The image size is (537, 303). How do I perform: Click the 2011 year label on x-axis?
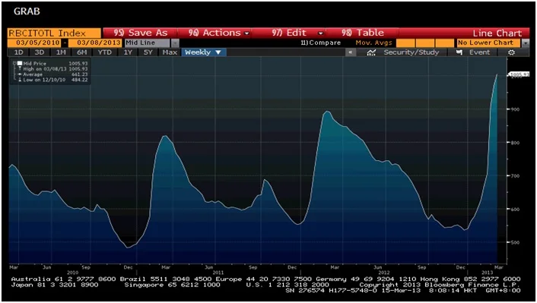point(218,273)
